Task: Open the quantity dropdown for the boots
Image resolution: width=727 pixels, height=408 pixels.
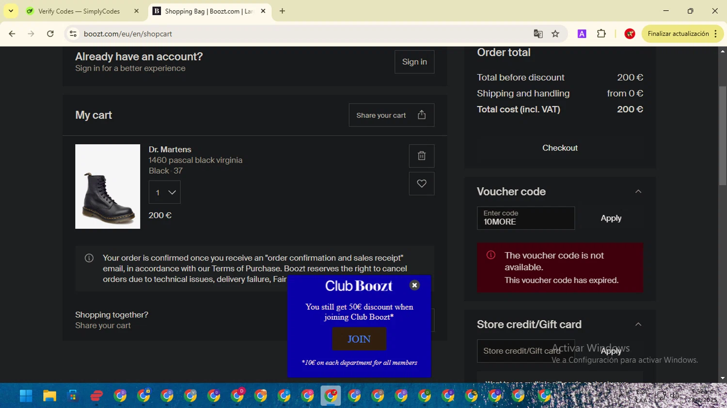Action: (x=165, y=192)
